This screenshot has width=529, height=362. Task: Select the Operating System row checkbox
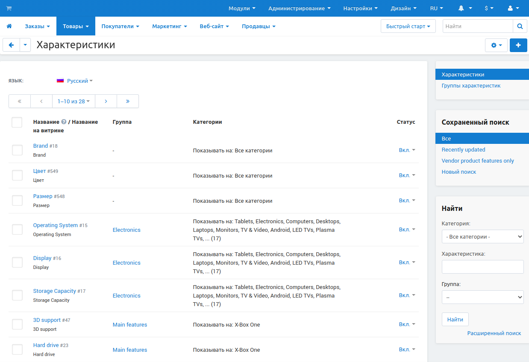[x=17, y=230]
